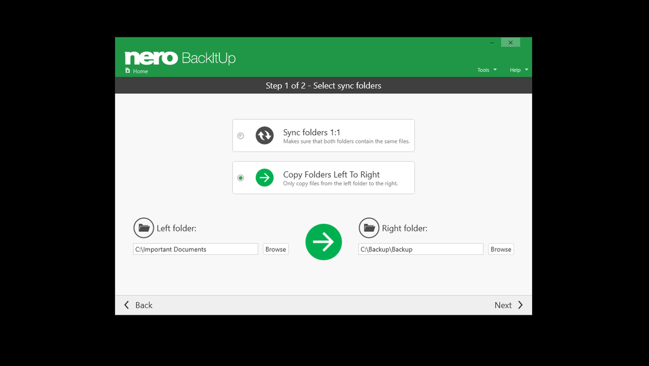Image resolution: width=649 pixels, height=366 pixels.
Task: Click Next to proceed to step 2
Action: (x=503, y=305)
